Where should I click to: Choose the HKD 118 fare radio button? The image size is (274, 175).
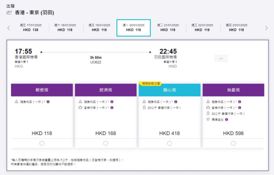42,143
